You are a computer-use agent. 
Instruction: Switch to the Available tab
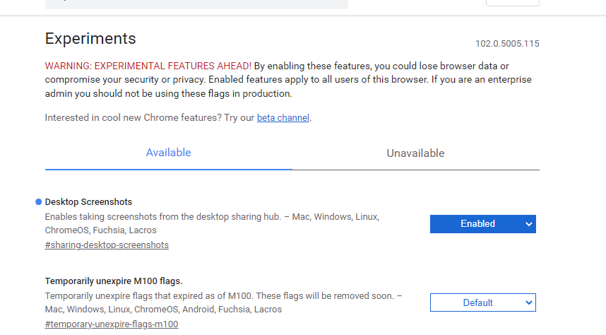click(168, 153)
